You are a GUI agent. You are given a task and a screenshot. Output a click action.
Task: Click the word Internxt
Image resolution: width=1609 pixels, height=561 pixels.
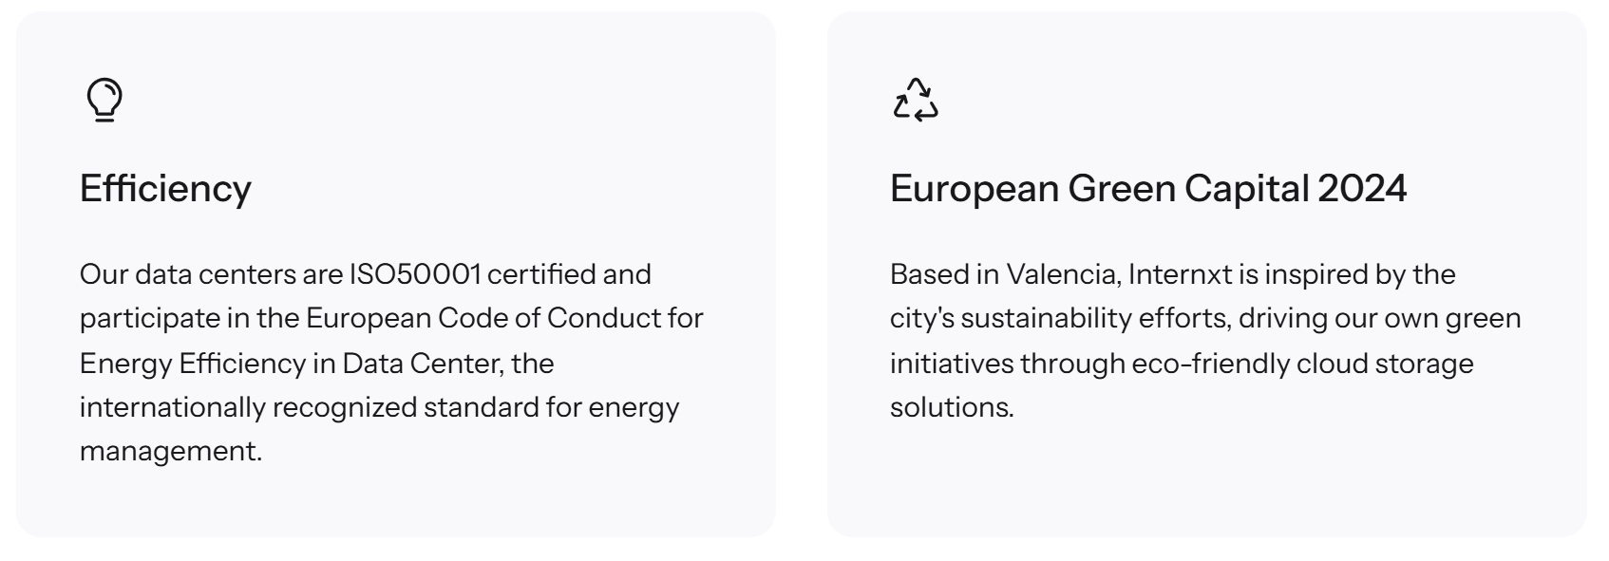[1180, 274]
